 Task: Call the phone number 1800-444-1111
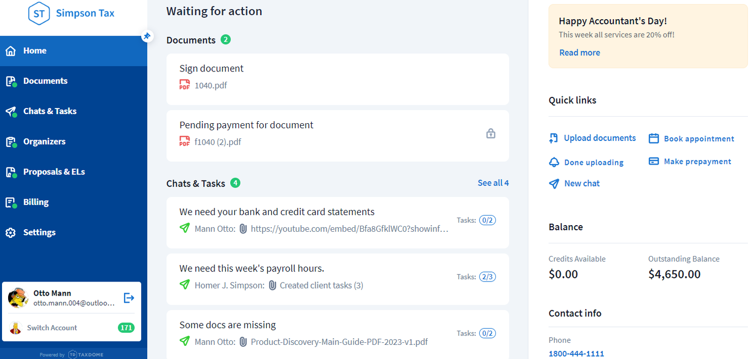click(x=576, y=353)
